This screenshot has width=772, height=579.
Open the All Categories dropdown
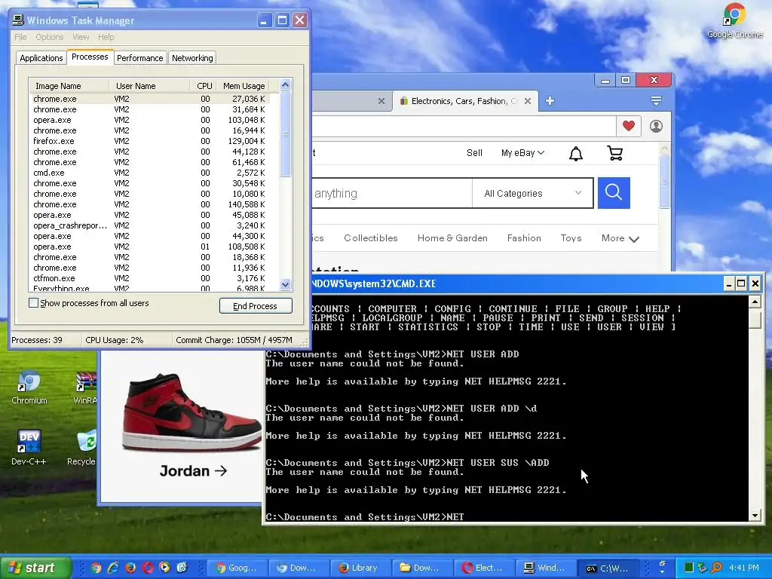[x=533, y=194]
